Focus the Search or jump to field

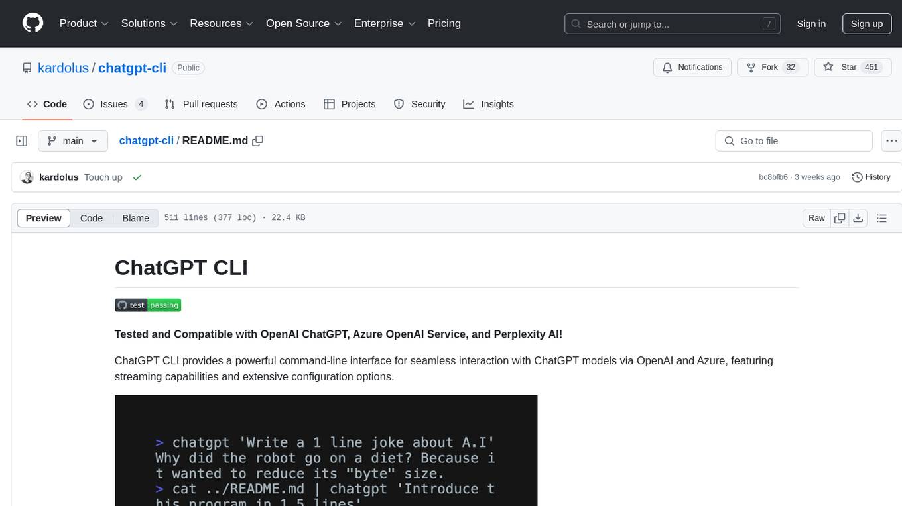point(673,24)
